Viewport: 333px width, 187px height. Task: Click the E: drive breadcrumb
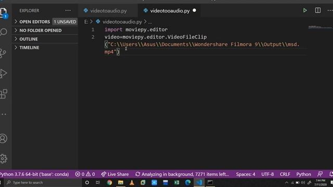[x=86, y=22]
